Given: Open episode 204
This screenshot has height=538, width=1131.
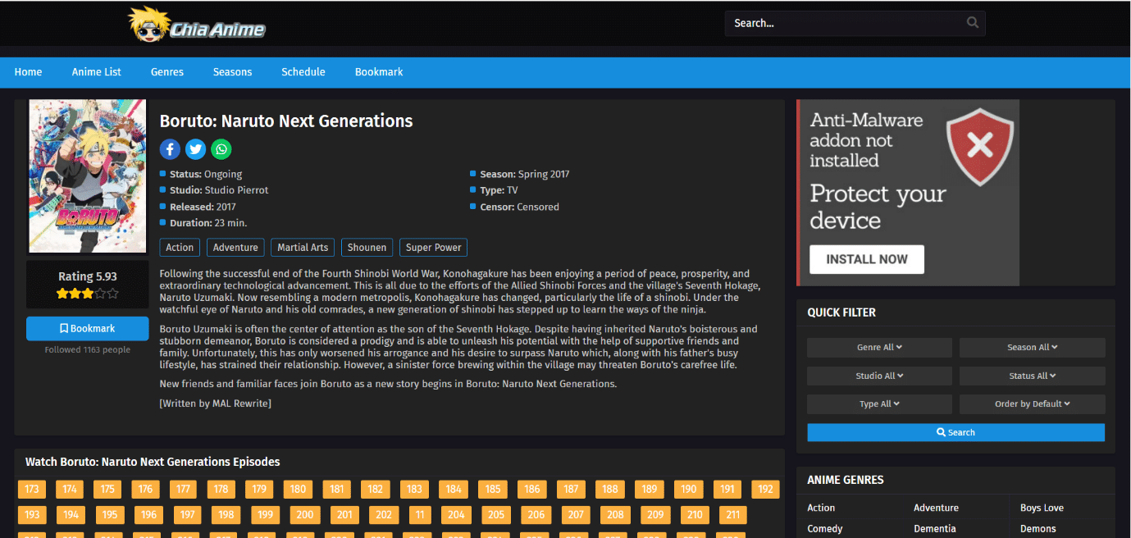Looking at the screenshot, I should [456, 515].
